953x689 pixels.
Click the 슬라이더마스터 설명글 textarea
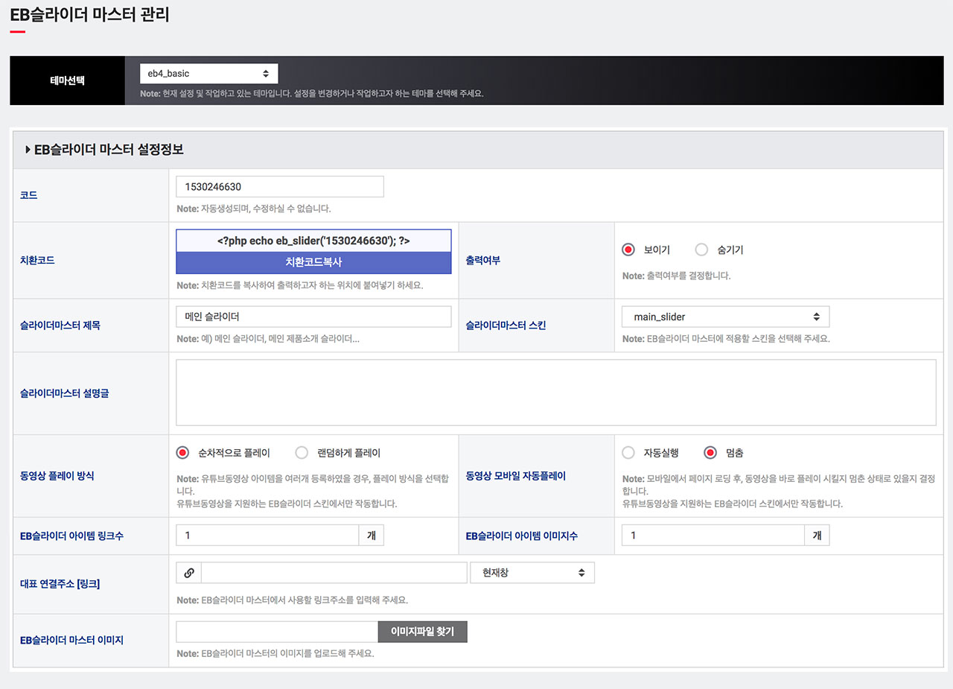point(556,393)
